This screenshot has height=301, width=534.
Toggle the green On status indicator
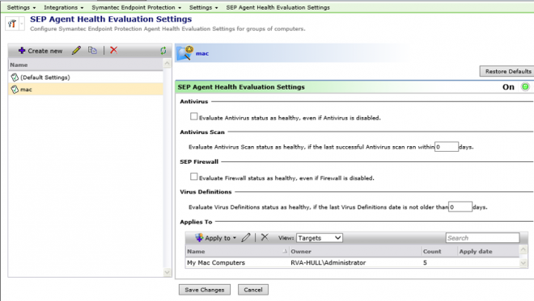[x=525, y=87]
